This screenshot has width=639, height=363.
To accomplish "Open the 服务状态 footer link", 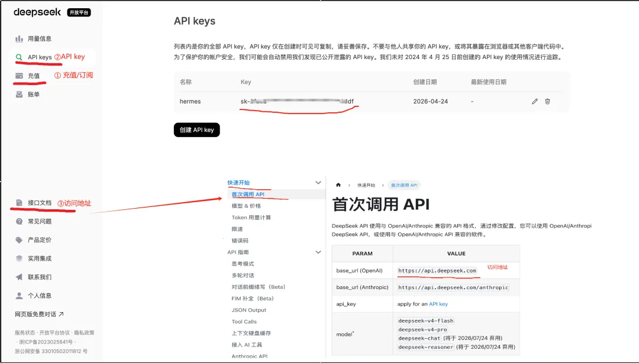I will coord(25,332).
